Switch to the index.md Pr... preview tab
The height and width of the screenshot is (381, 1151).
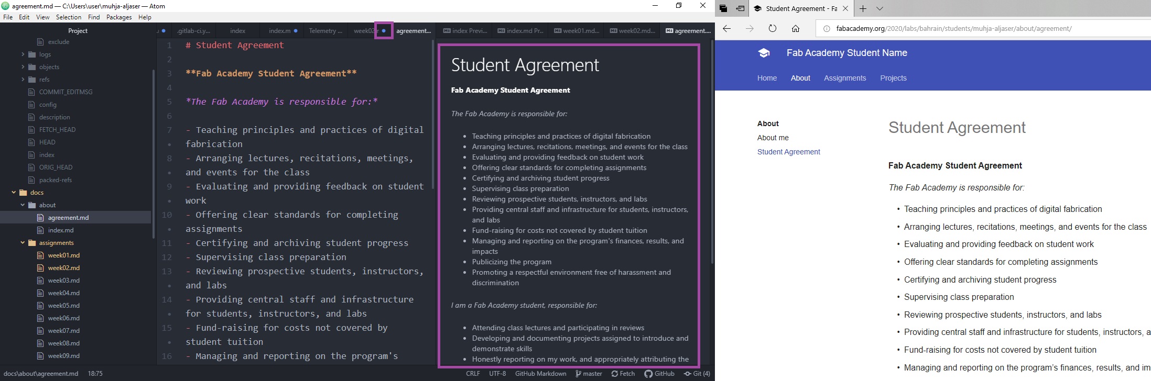click(x=520, y=31)
